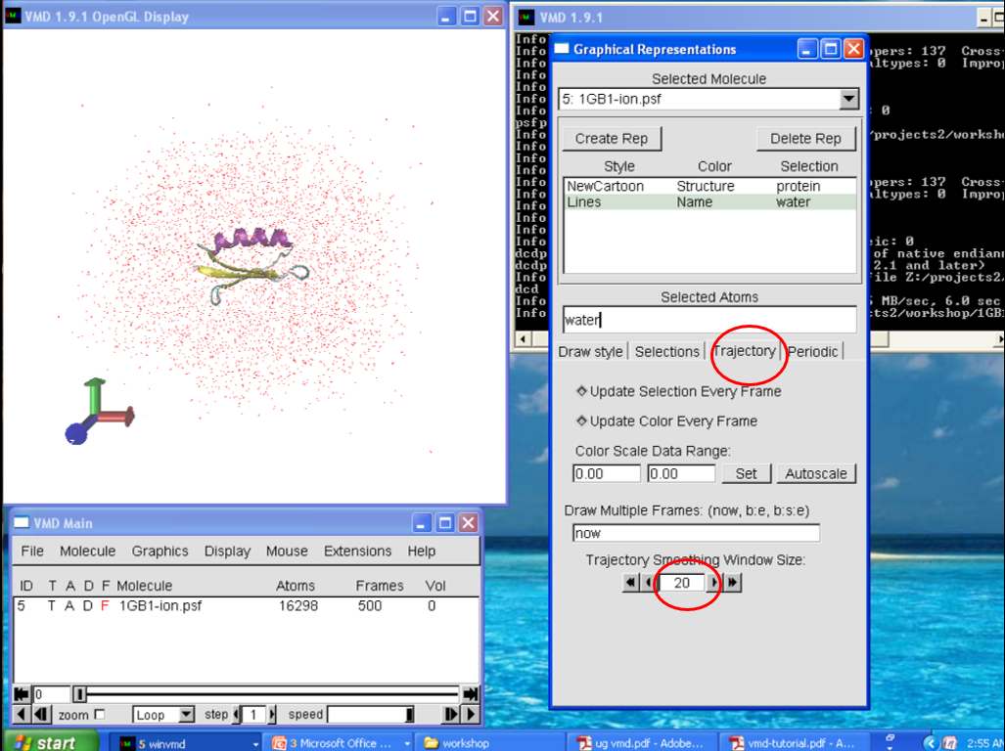Expand the Microsoft Office taskbar group arrow
Viewport: 1005px width, 751px height.
(x=407, y=743)
